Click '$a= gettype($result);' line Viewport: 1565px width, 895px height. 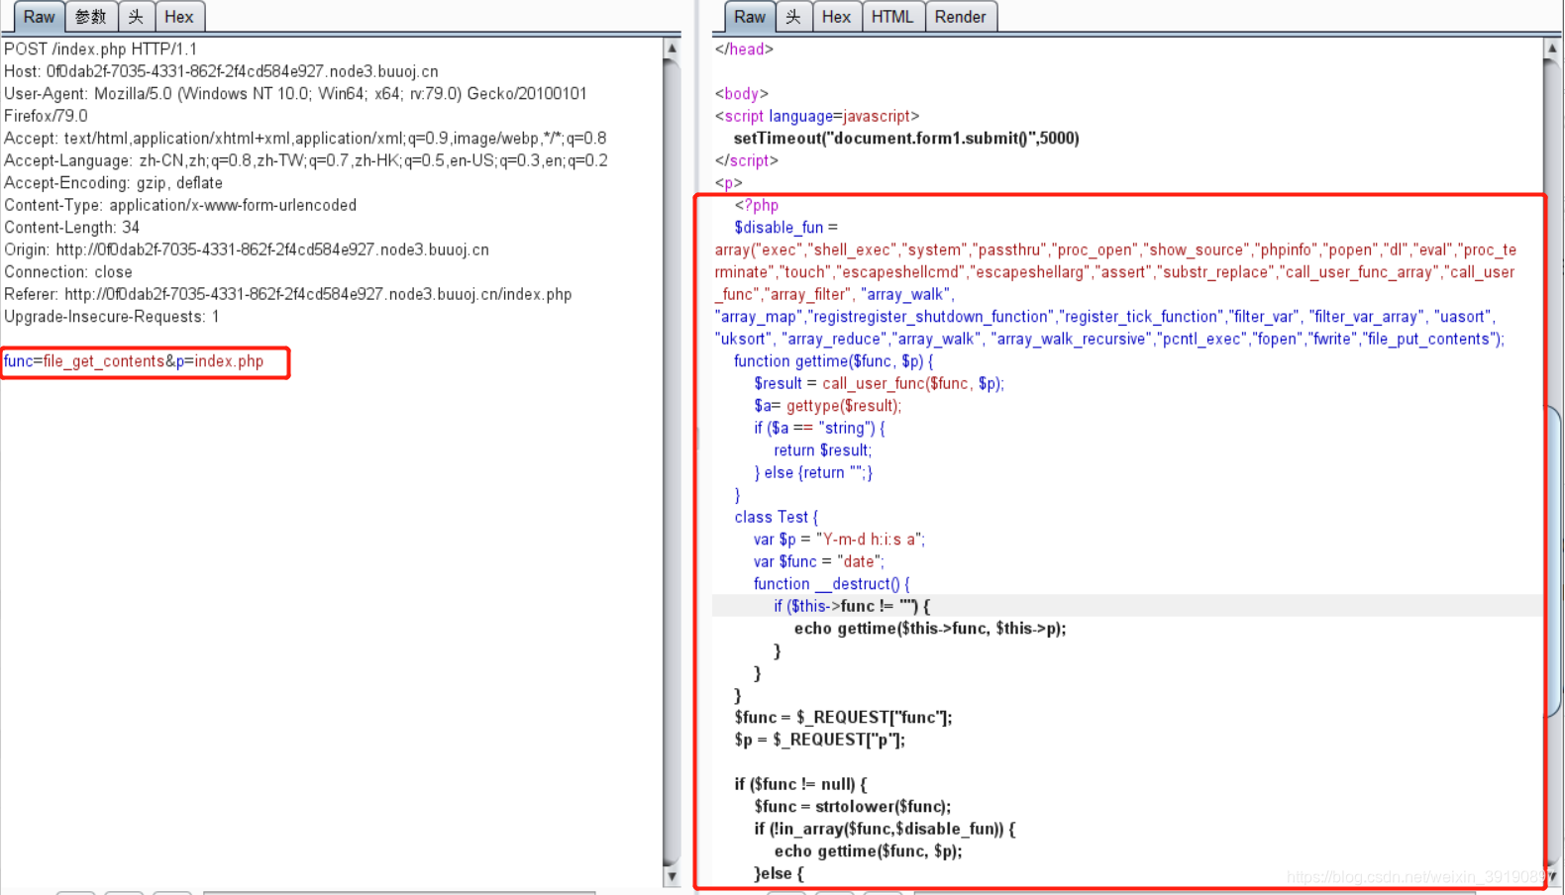point(828,406)
